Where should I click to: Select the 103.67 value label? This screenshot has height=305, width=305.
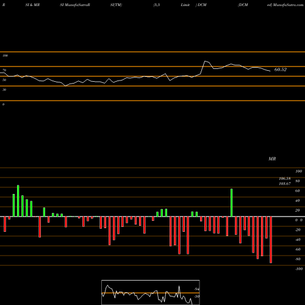coord(285,184)
